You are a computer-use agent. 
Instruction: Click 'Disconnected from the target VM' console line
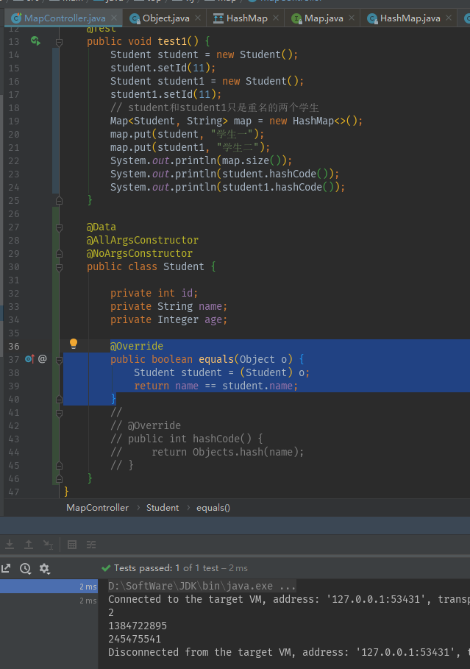(289, 652)
